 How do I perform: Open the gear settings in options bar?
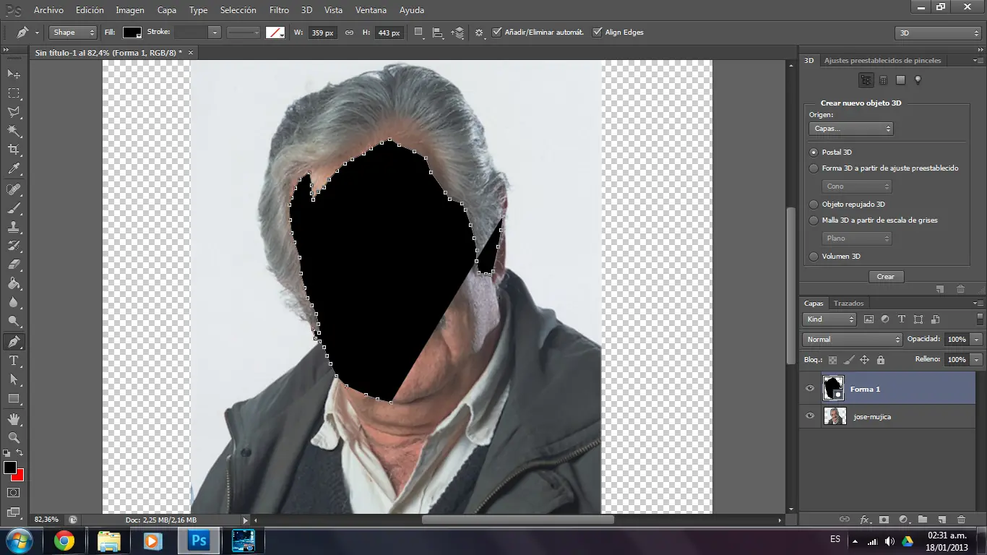click(x=479, y=33)
